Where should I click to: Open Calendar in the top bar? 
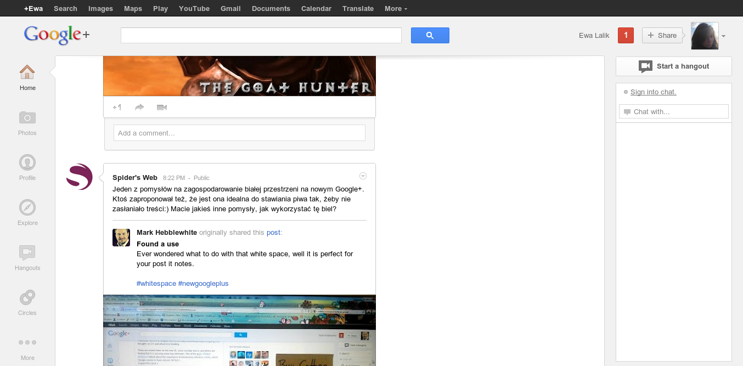click(316, 8)
